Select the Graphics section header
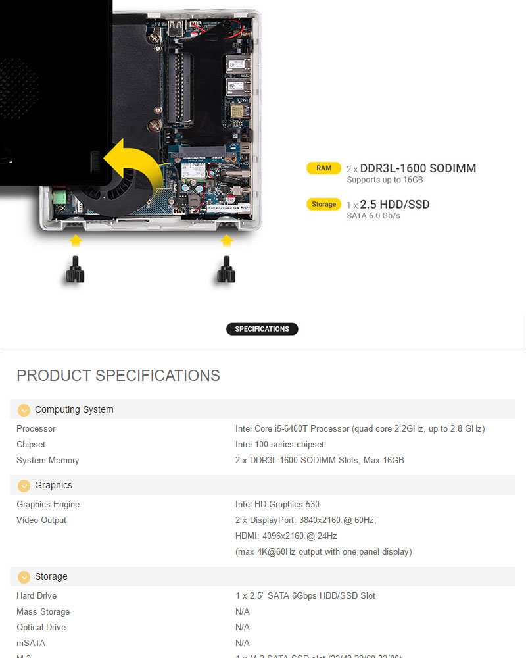This screenshot has height=658, width=526. [x=262, y=485]
